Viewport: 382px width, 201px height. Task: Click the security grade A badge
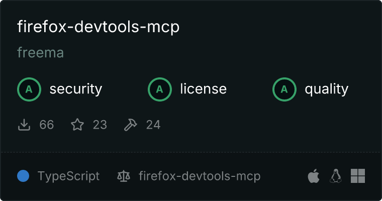[x=29, y=89]
